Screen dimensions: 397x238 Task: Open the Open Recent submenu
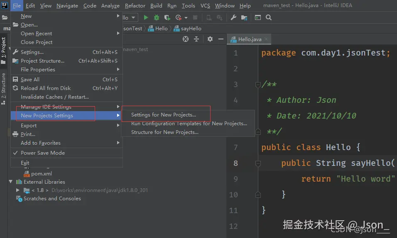point(66,34)
